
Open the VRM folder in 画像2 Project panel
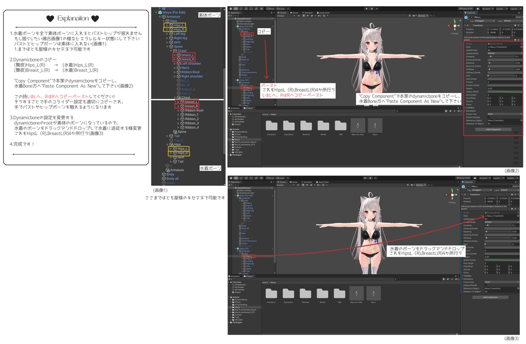(x=341, y=125)
